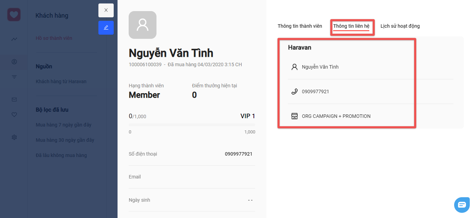Image resolution: width=475 pixels, height=218 pixels.
Task: Click the Ngày sinh field row
Action: click(192, 200)
